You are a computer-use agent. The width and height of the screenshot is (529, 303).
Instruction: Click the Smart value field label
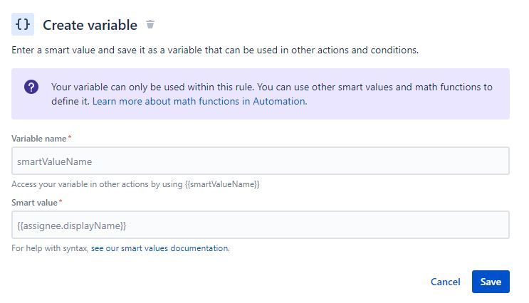click(x=34, y=203)
